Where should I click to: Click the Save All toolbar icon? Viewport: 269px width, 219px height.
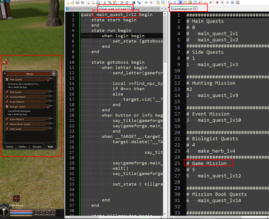click(82, 3)
